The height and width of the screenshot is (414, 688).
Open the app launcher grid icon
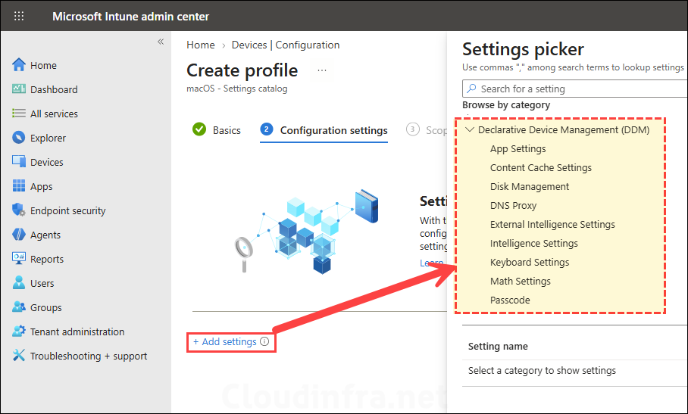[19, 16]
